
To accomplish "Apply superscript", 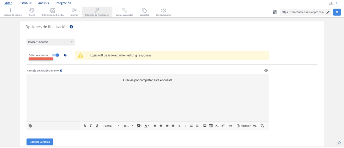I will pyautogui.click(x=223, y=126).
